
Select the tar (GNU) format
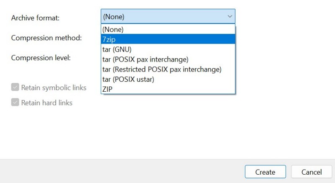[x=167, y=49]
